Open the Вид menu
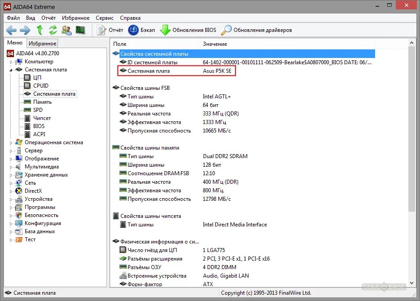 (31, 18)
